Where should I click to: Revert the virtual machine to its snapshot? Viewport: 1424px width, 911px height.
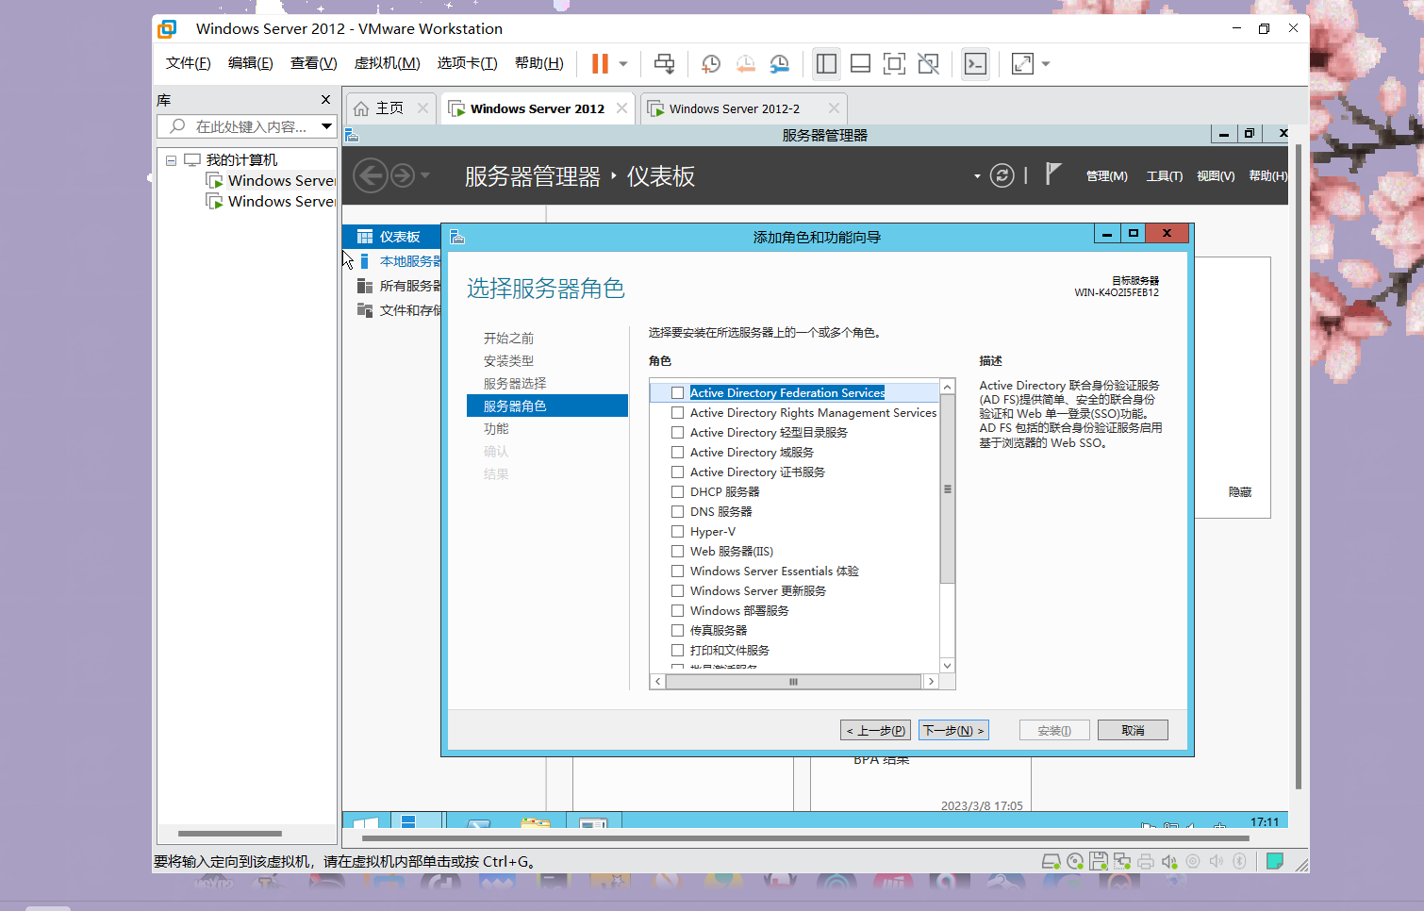(x=745, y=63)
